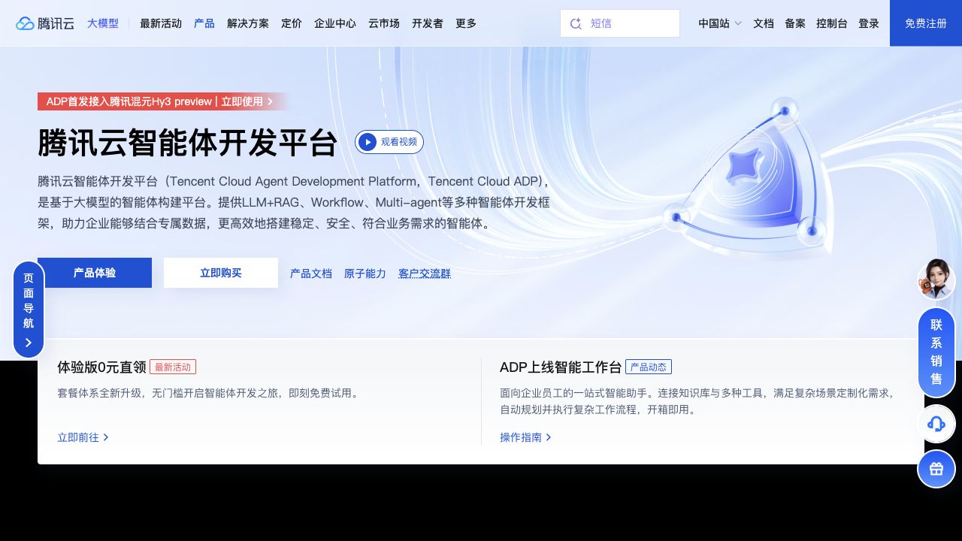The width and height of the screenshot is (962, 541).
Task: Click the 登录 login link
Action: (869, 23)
